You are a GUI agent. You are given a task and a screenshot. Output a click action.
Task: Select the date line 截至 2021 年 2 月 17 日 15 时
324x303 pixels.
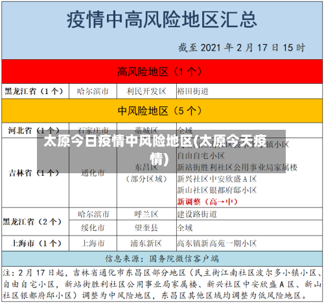[242, 48]
